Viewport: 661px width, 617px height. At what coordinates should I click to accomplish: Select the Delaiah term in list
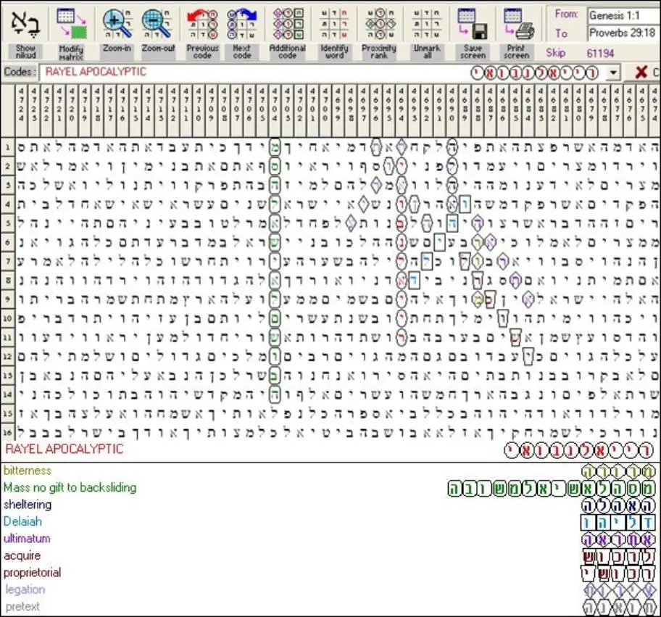22,521
